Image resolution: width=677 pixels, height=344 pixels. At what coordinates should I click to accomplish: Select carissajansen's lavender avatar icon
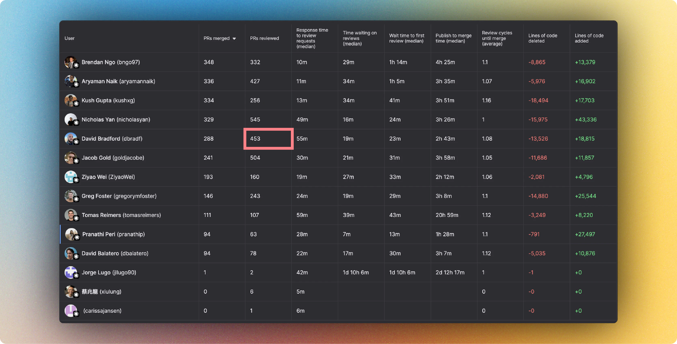(x=71, y=311)
